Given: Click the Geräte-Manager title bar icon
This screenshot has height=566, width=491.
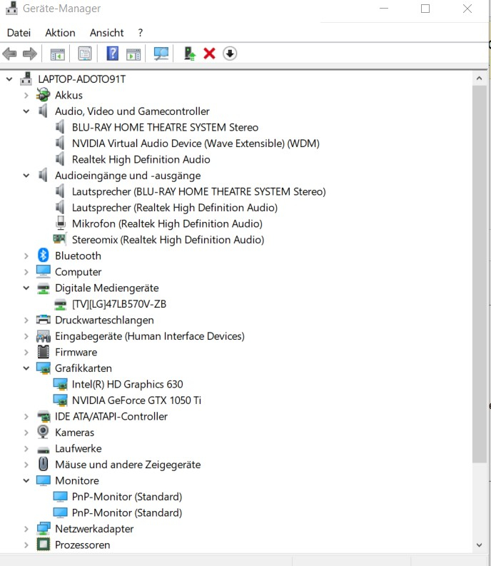Looking at the screenshot, I should [x=11, y=9].
